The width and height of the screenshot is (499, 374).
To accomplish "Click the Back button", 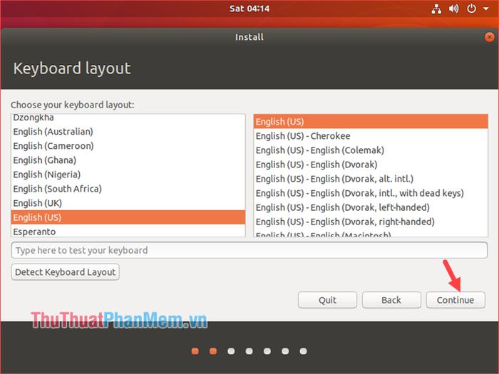I will [391, 300].
